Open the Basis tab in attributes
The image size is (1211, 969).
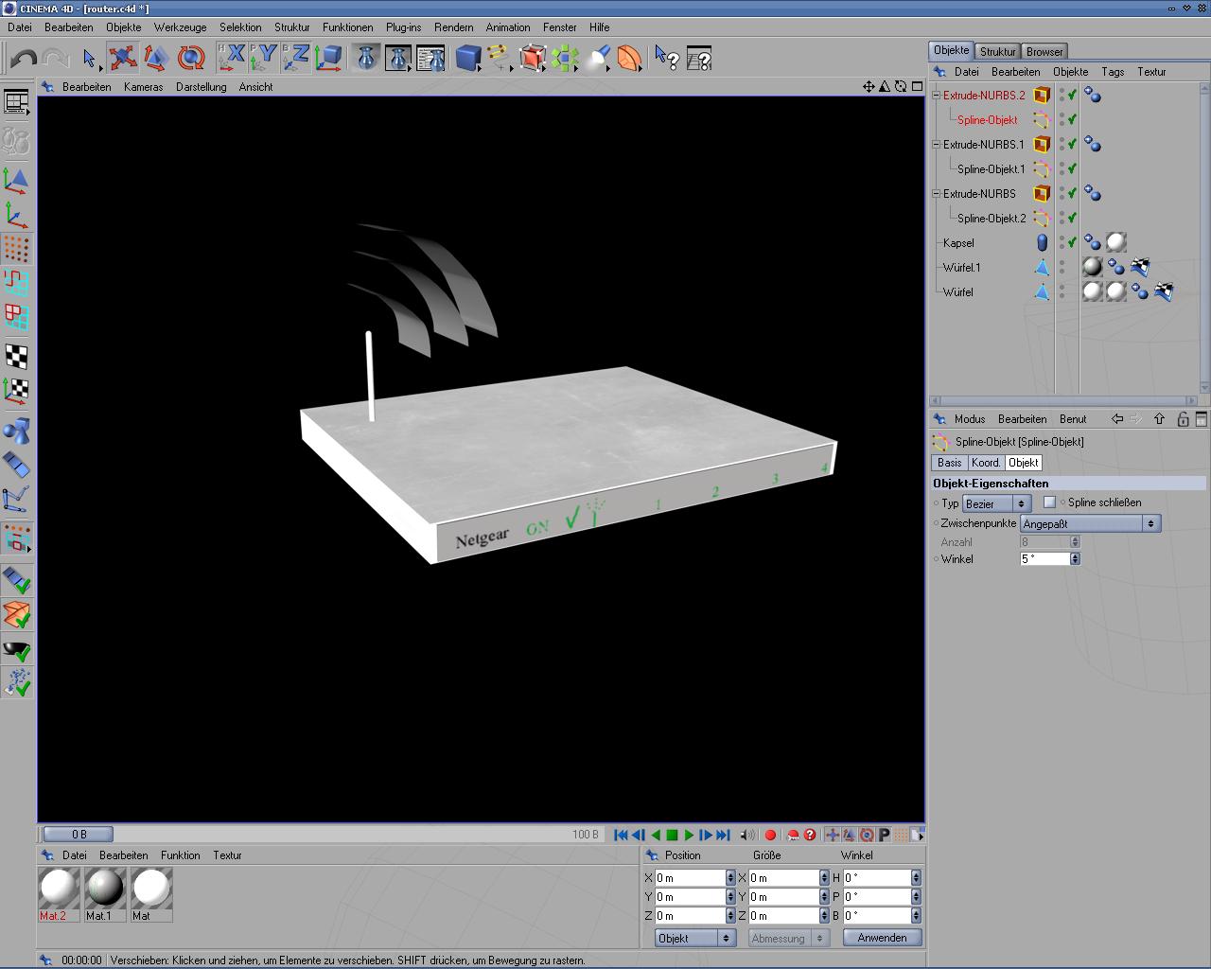950,463
